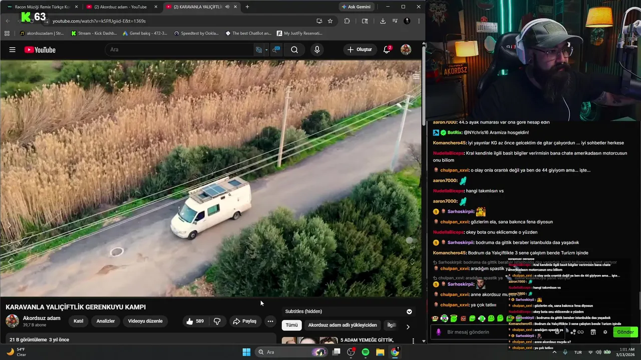This screenshot has width=641, height=360.
Task: Open the Task View taskbar icon
Action: click(x=337, y=352)
